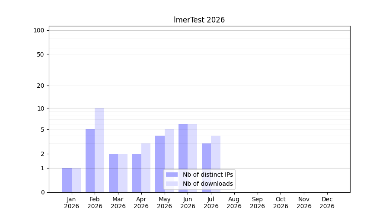
Task: Click the y-axis tick label '5'
Action: 42,130
